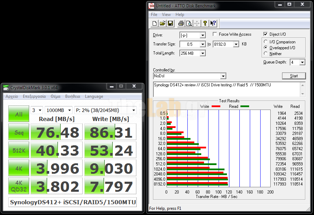Activate ATTO context help pointer icon
314x215 pixels.
(x=213, y=24)
